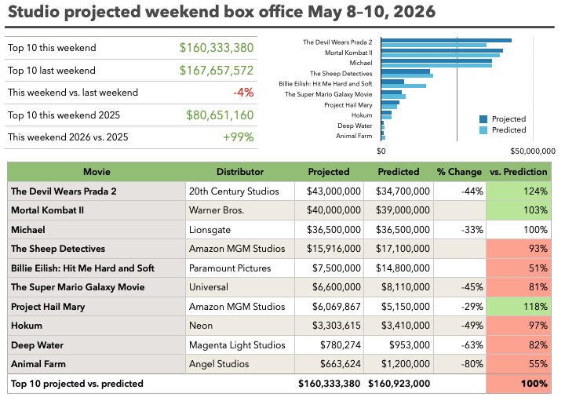Select the 'Animal Farm' table row title
The image size is (565, 408).
point(38,364)
